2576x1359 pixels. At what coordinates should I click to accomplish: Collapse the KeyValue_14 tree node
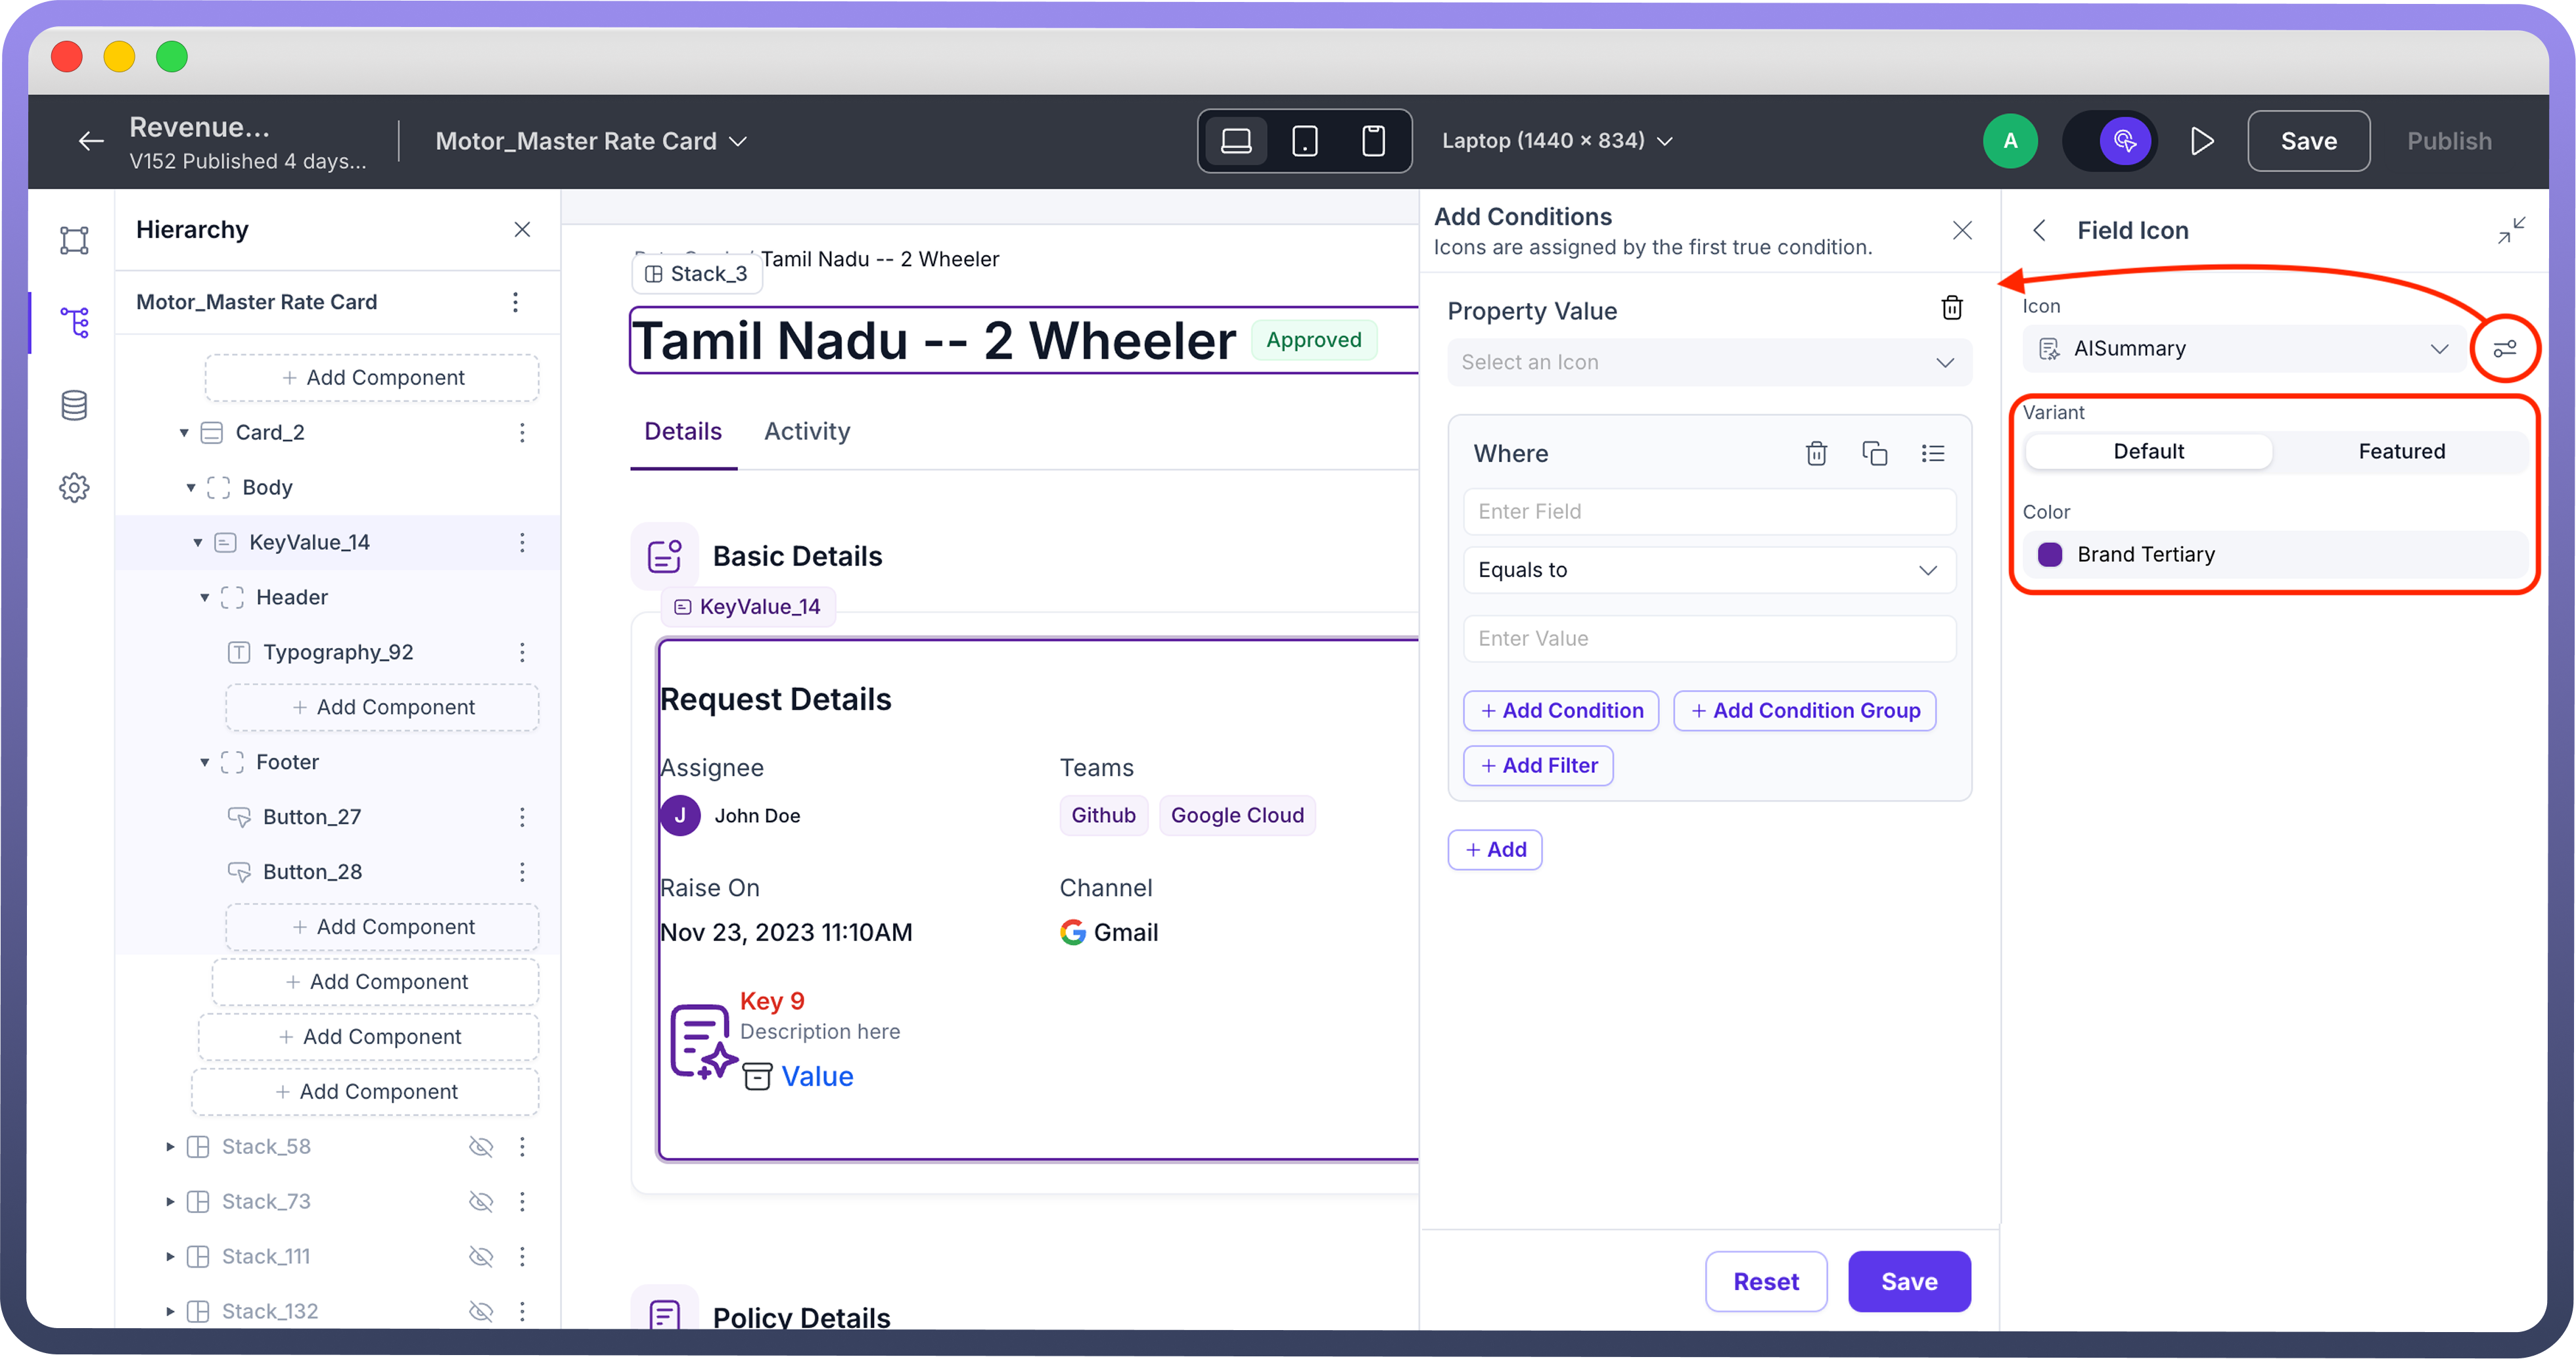click(x=198, y=542)
